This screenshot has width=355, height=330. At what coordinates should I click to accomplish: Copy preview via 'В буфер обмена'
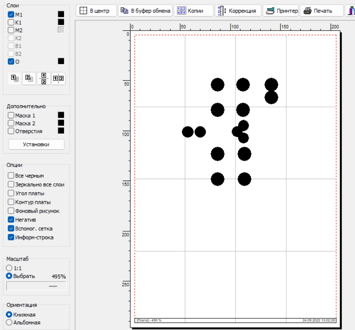point(145,11)
